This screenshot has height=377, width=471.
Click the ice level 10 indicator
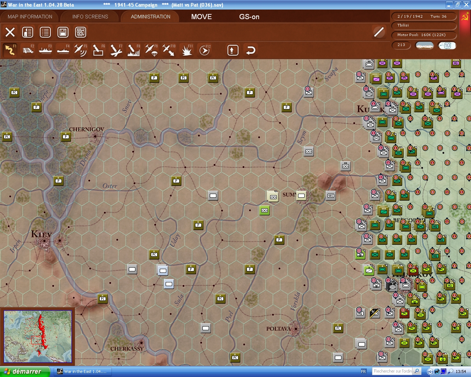447,45
